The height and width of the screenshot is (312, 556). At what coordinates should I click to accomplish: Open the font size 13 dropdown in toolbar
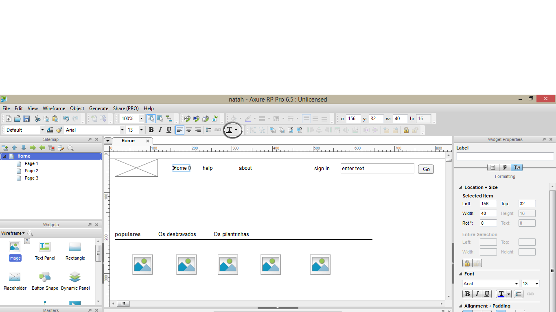click(x=141, y=130)
